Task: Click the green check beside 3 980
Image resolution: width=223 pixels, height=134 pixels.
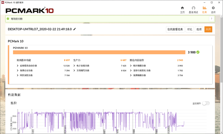Action: tap(198, 52)
